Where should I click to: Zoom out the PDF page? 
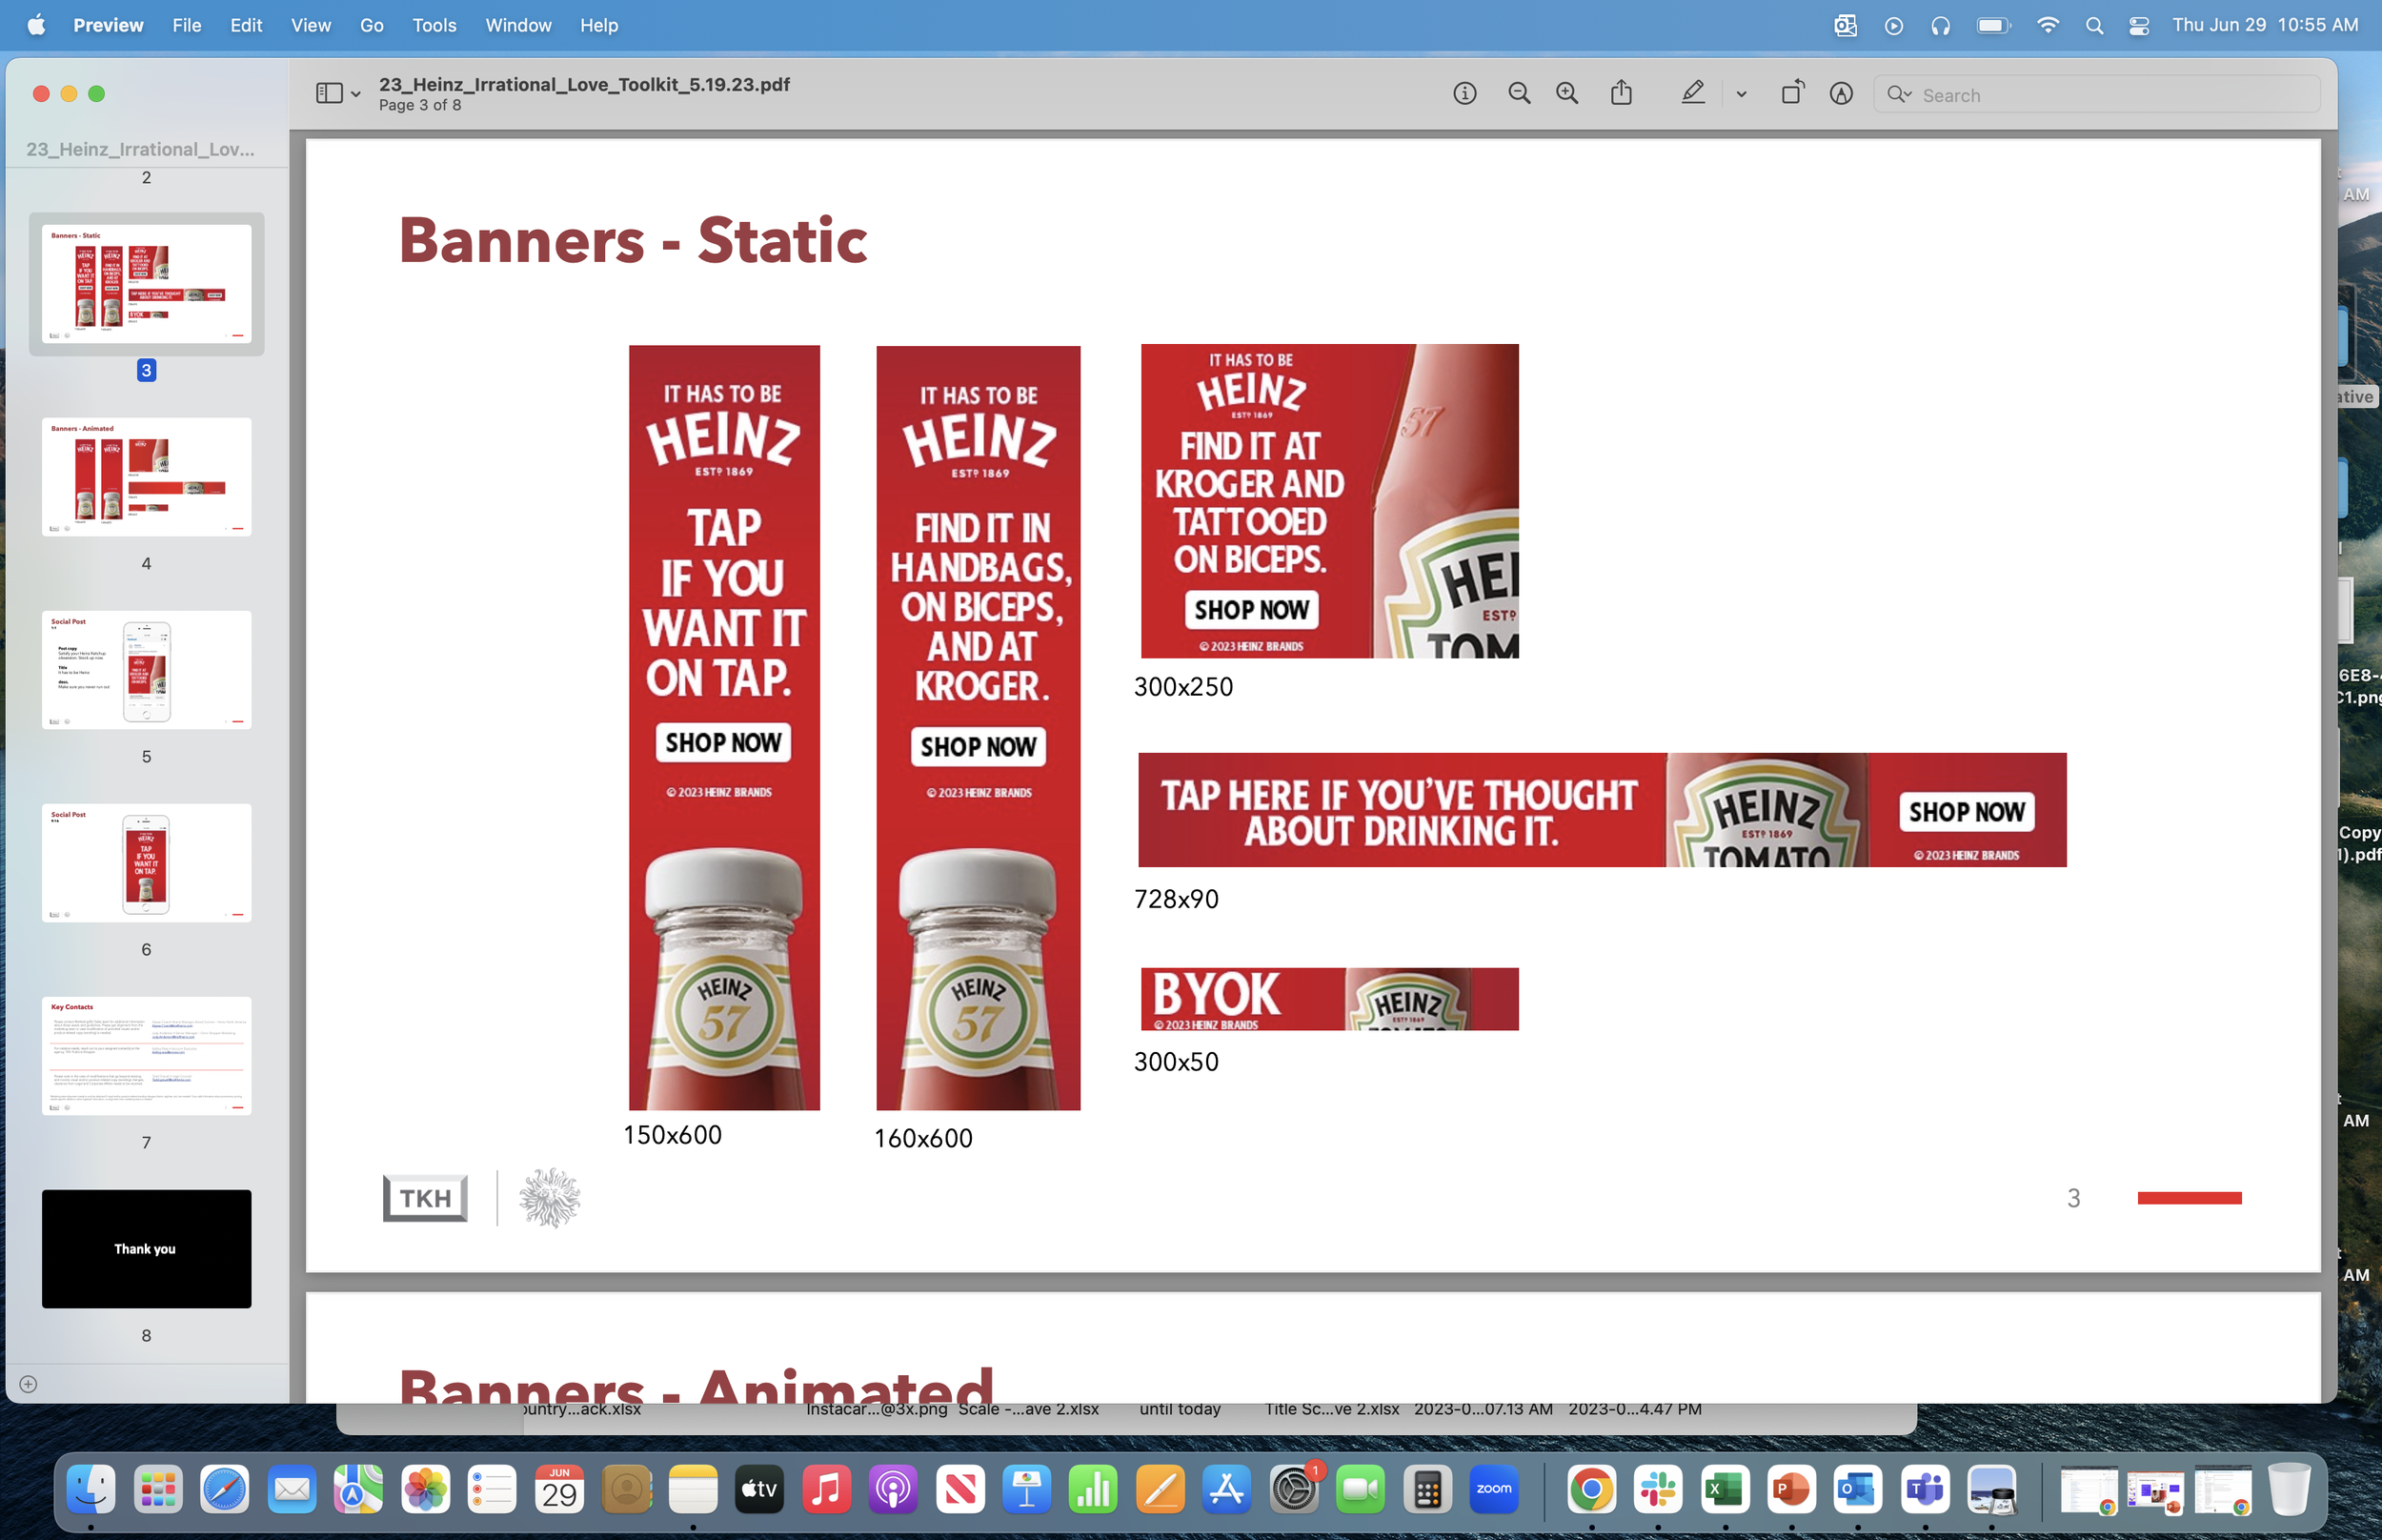click(1519, 94)
